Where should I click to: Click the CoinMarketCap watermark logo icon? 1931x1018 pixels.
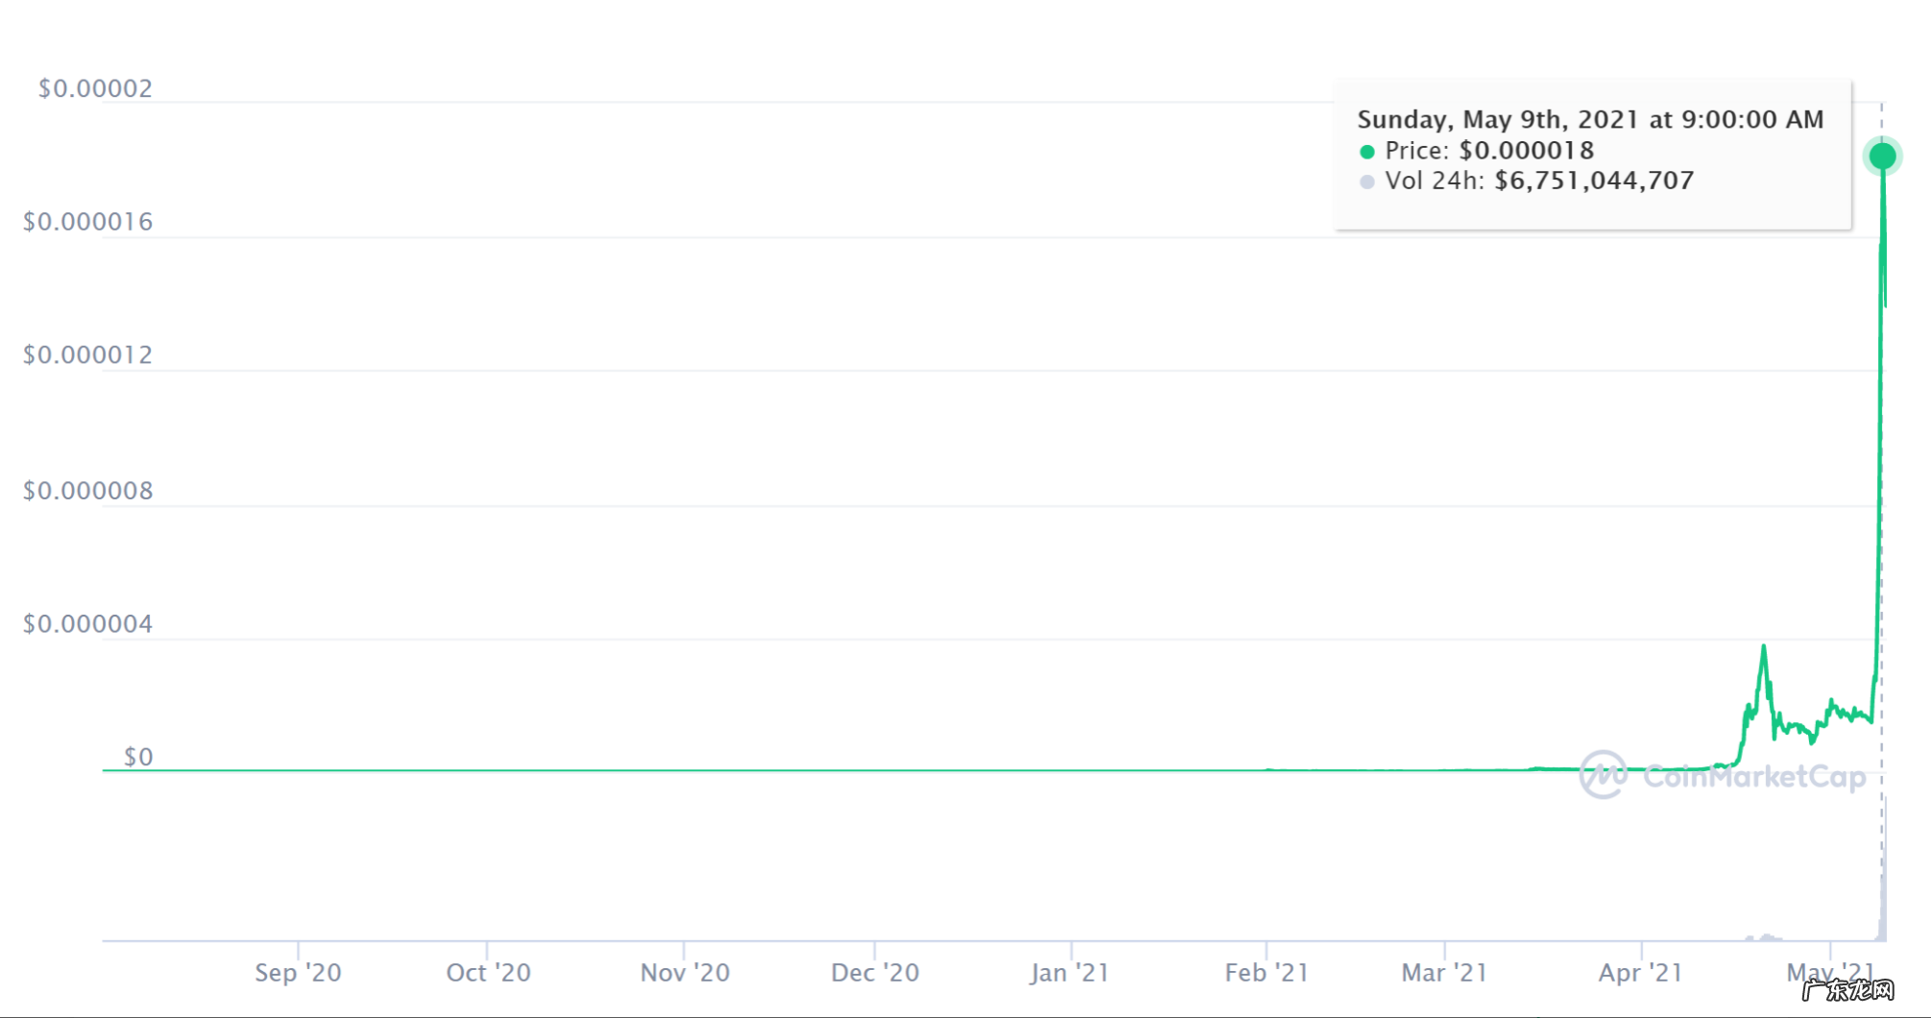click(1603, 774)
